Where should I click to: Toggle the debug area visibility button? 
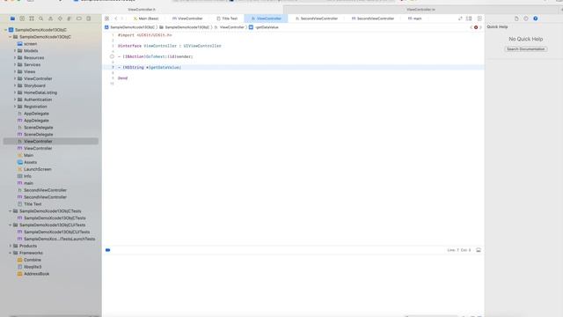(479, 250)
